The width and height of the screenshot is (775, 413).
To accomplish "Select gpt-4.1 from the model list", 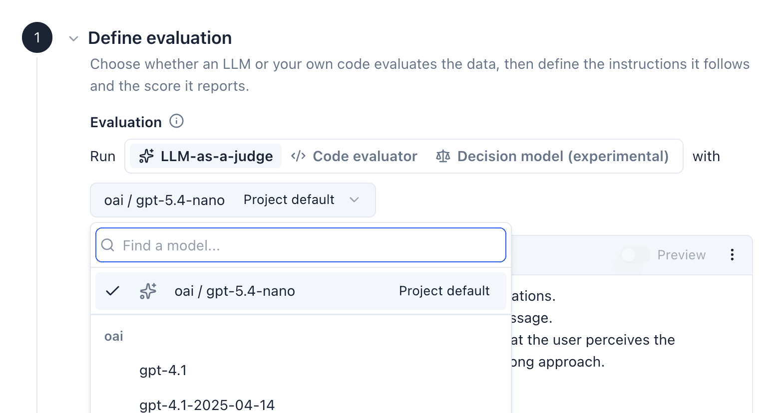I will pos(163,370).
